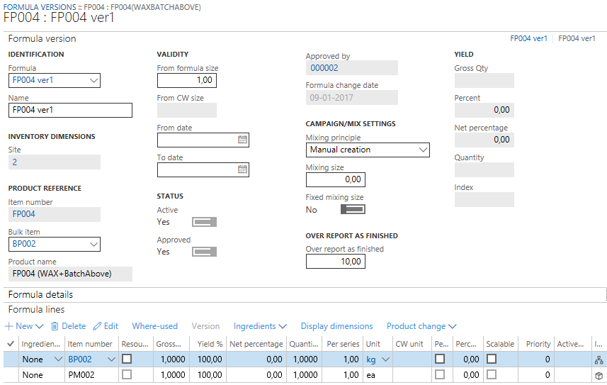Open the Mixing principle dropdown
Viewport: 607px width, 385px height.
click(x=423, y=150)
